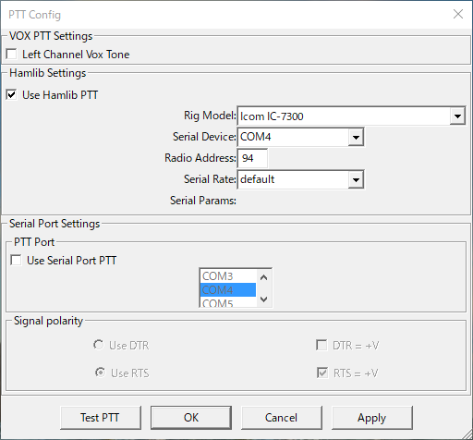Enable Left Channel Vox Tone checkbox
The height and width of the screenshot is (440, 473).
click(x=11, y=55)
